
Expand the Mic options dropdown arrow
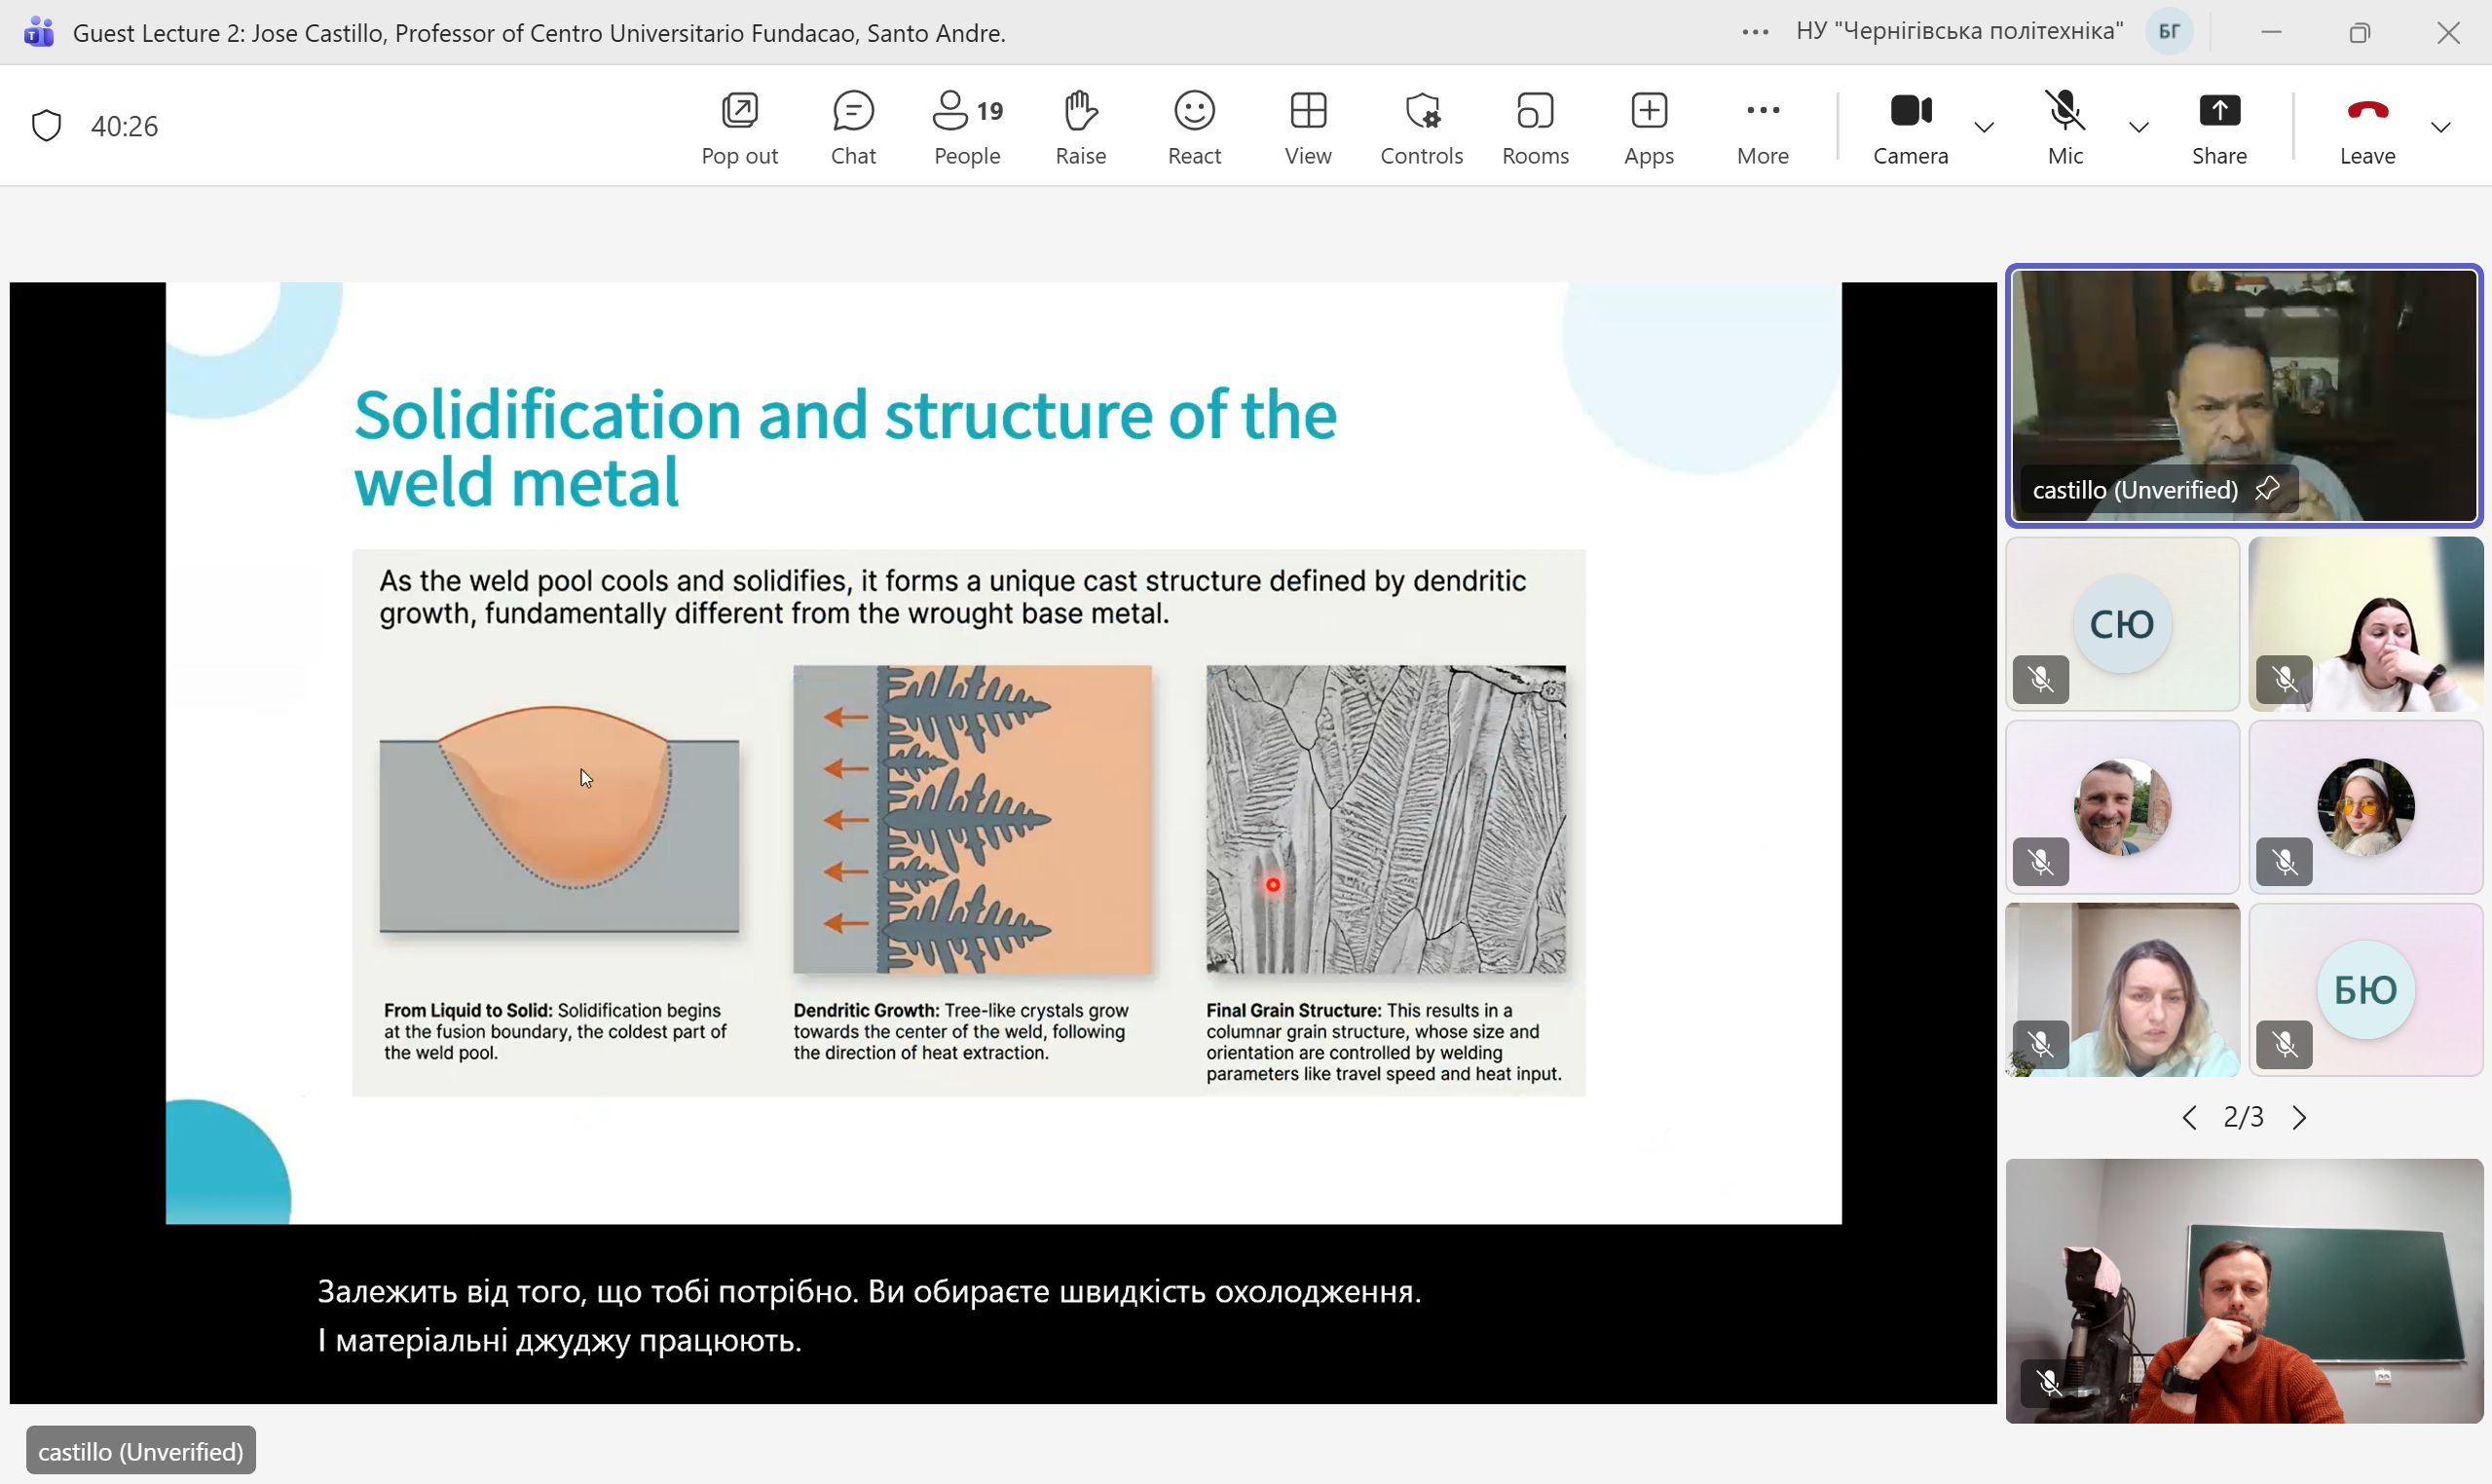[x=2139, y=127]
